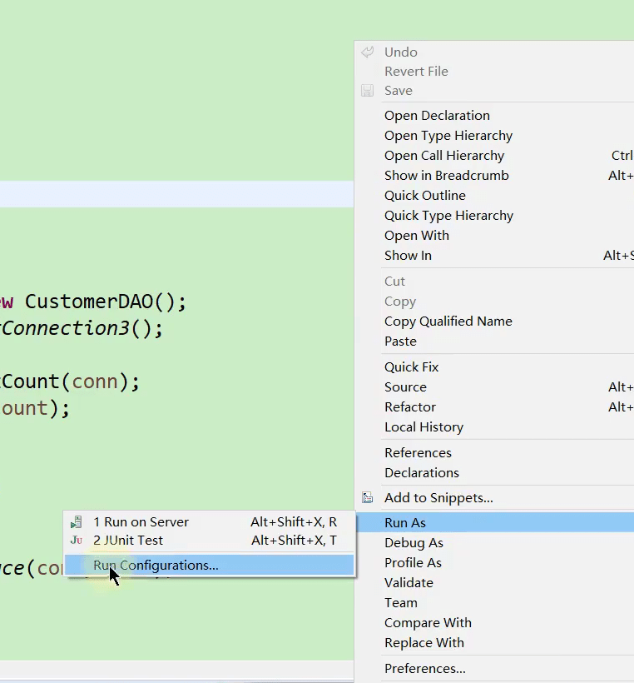
Task: Open the Source submenu
Action: (x=405, y=387)
